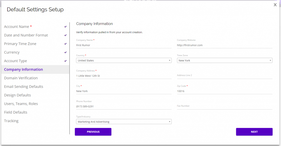Click the Phone Number field
Viewport: 281px width, 146px height.
pos(124,107)
